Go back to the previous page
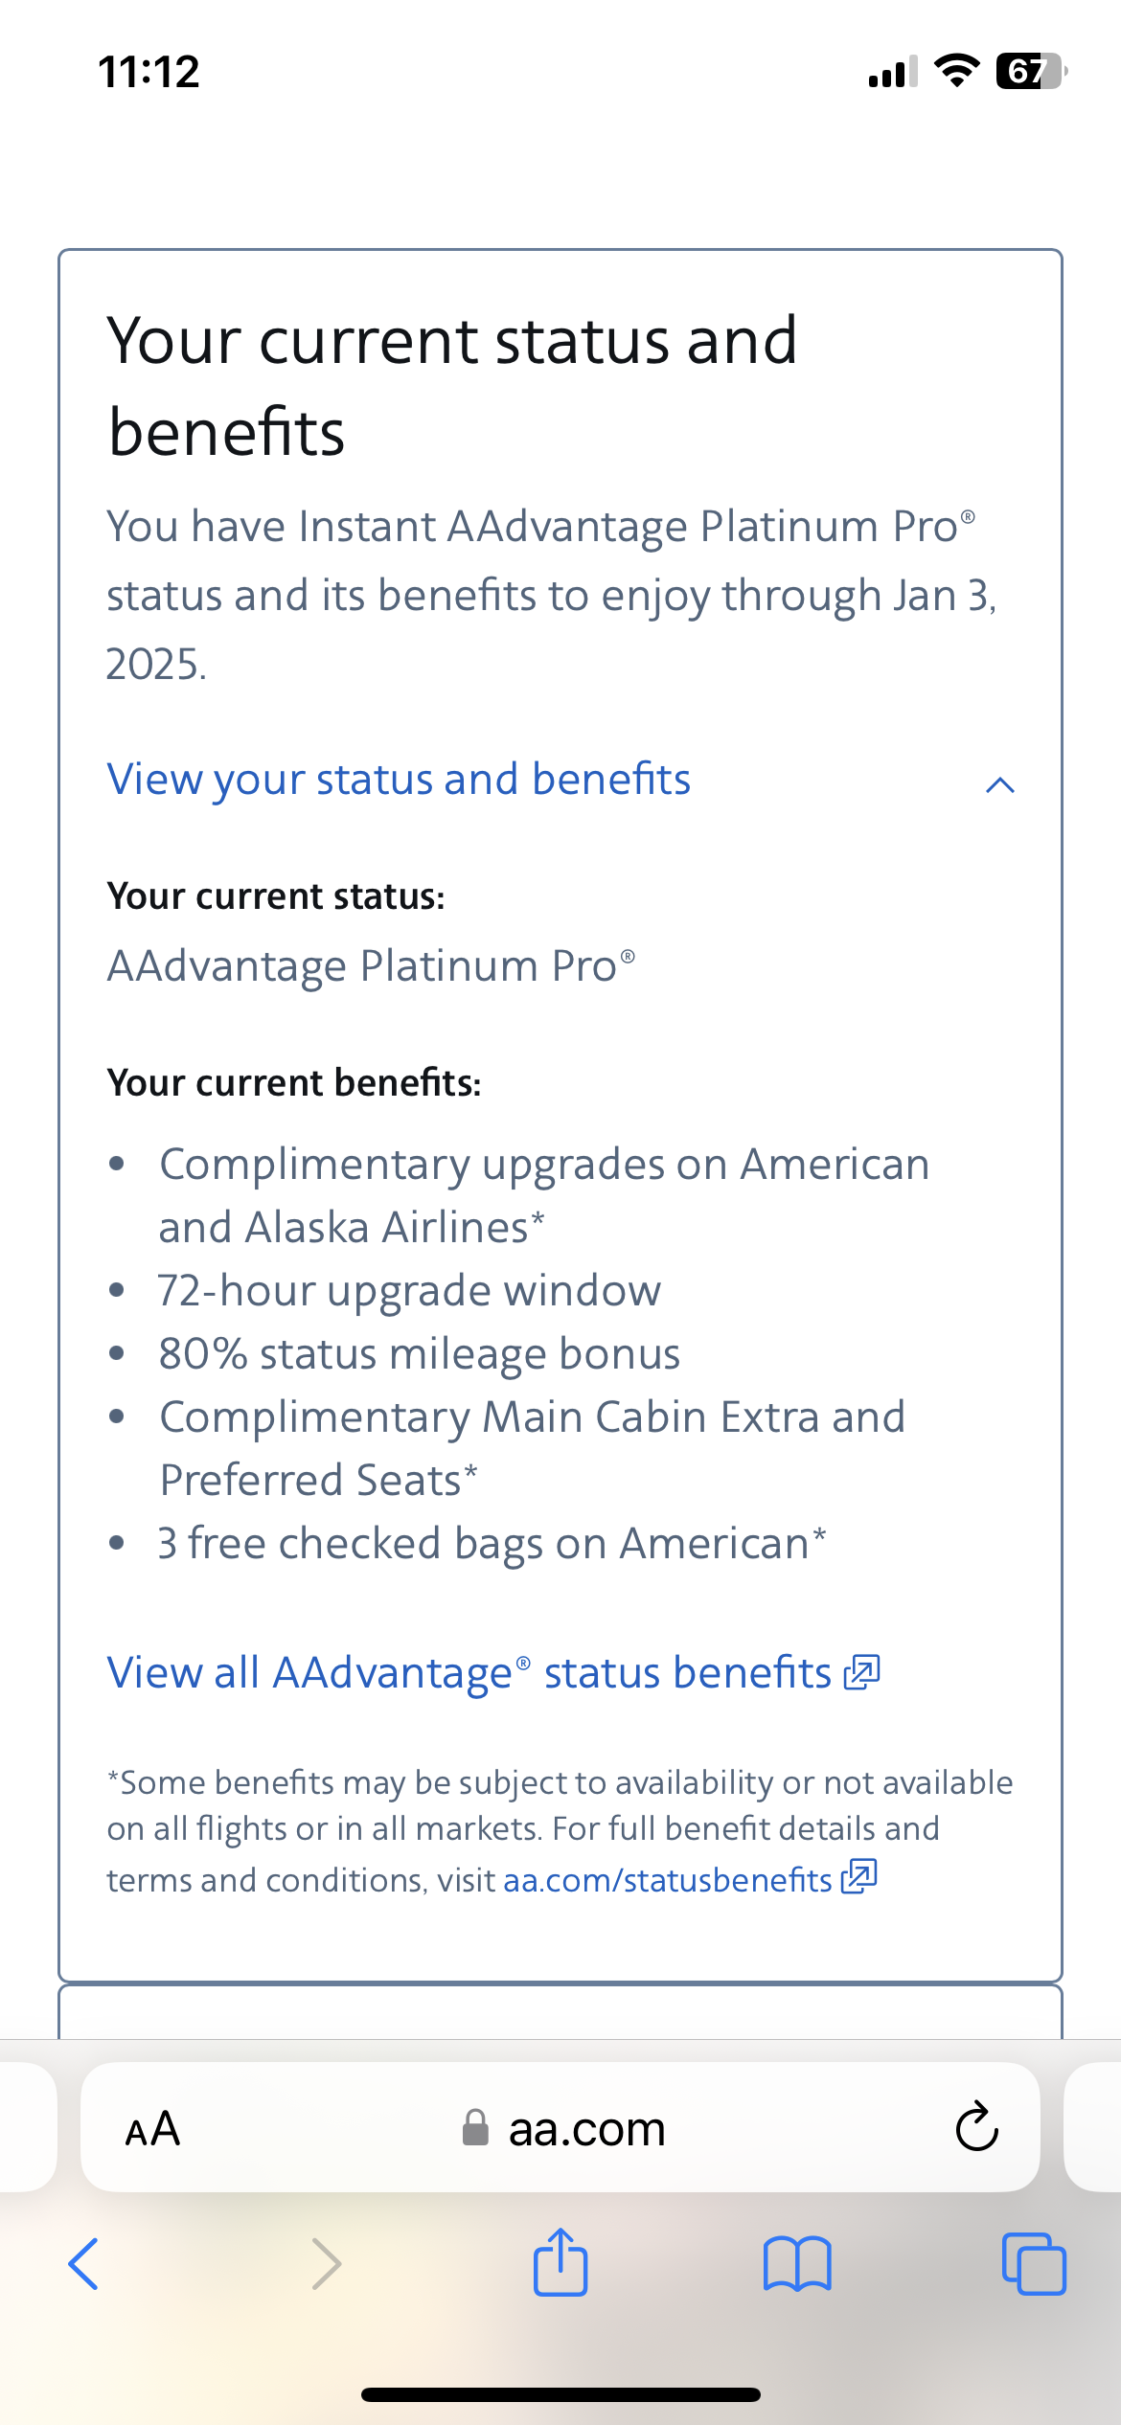The height and width of the screenshot is (2425, 1121). click(84, 2264)
